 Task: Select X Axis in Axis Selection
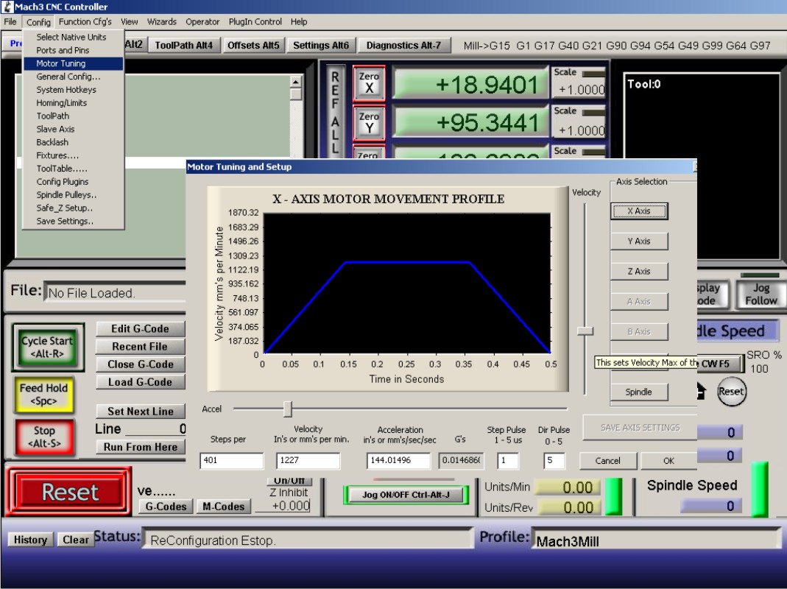[638, 211]
